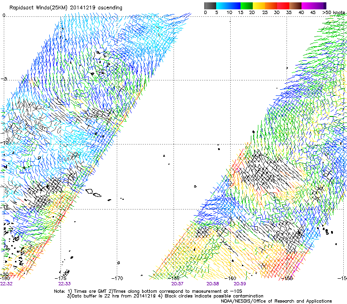Screen dimensions: 347x304
Task: Select the yellow 20–25 knots legend swatch
Action: (259, 6)
